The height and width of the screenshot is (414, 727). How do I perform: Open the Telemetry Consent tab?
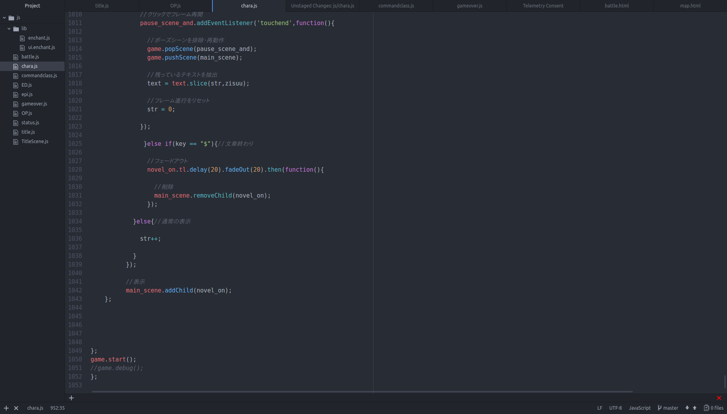[543, 6]
